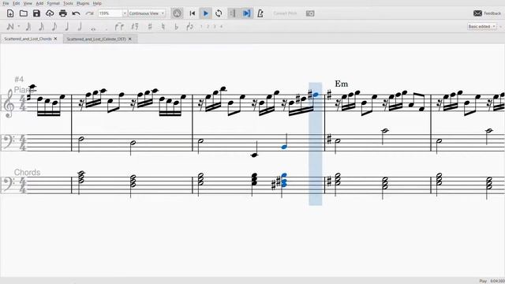Select voice 4
The width and height of the screenshot is (505, 284).
click(x=221, y=27)
